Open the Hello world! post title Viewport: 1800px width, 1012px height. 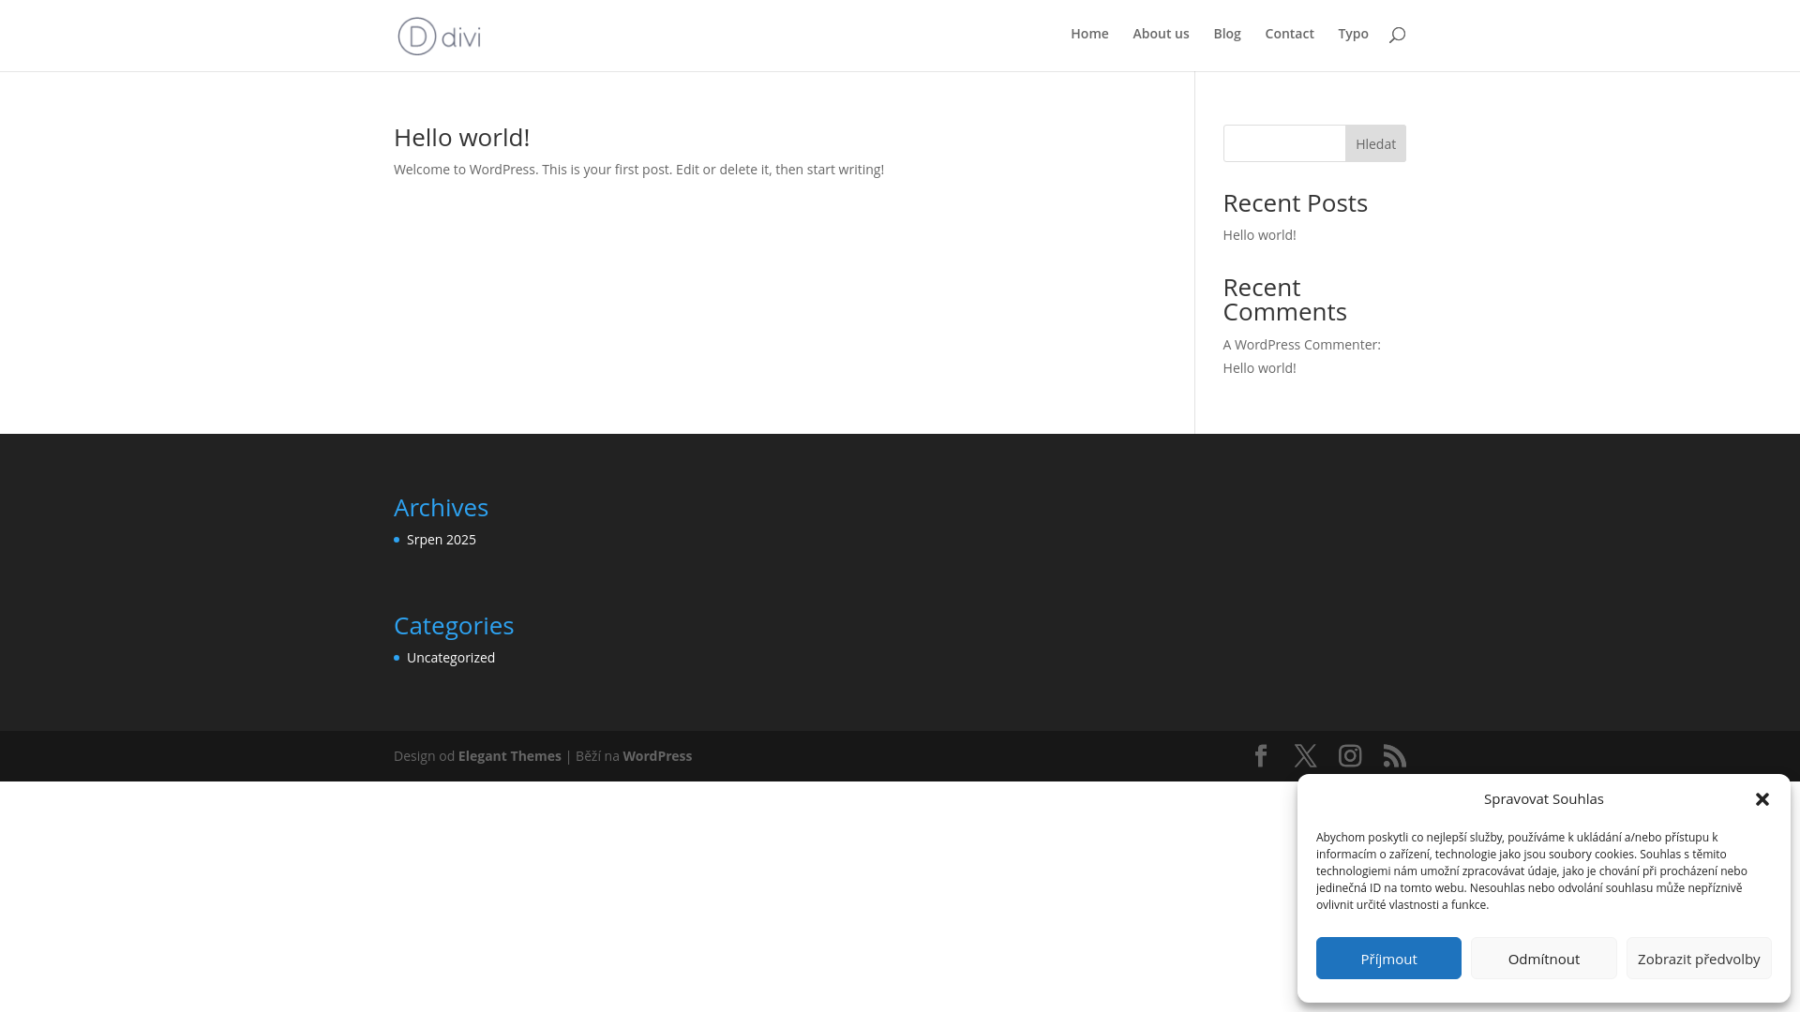461,138
